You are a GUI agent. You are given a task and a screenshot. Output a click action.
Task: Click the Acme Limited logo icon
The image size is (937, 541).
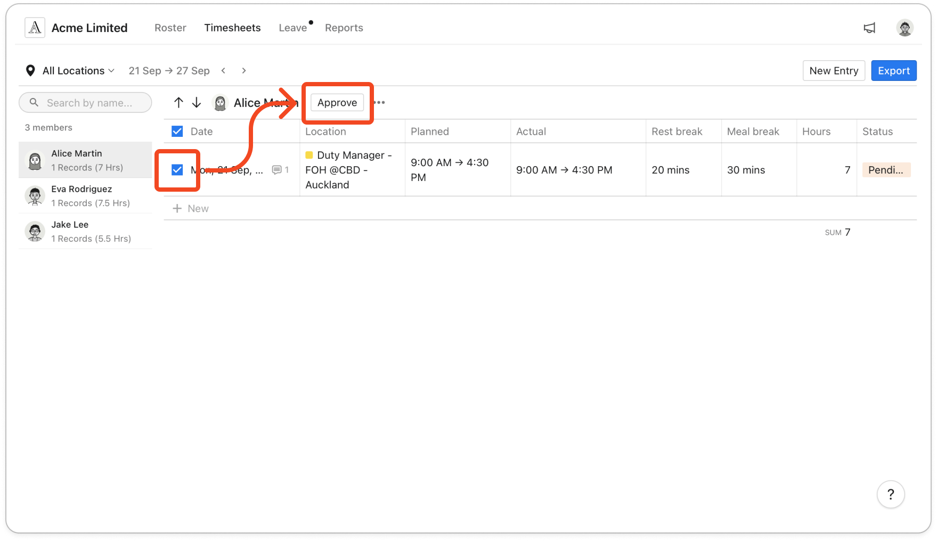(35, 28)
